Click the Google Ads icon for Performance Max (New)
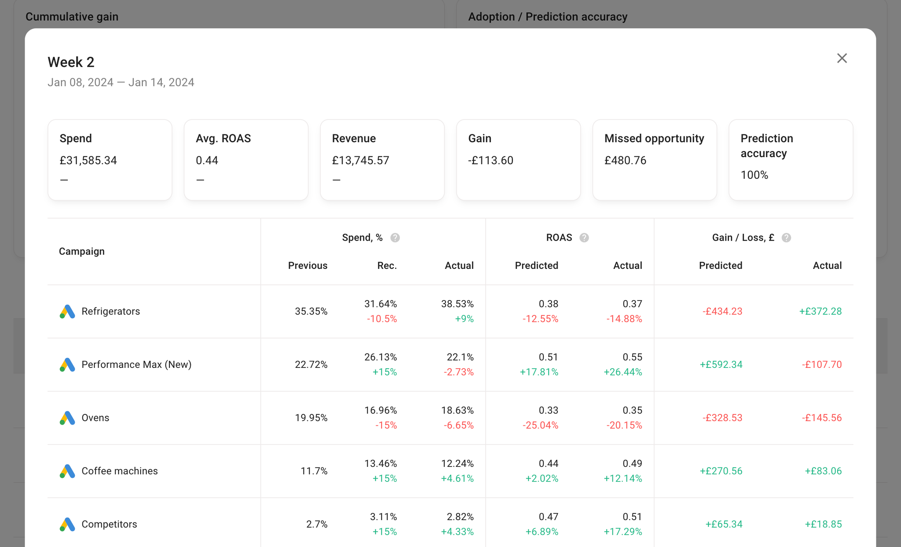This screenshot has height=547, width=901. point(67,365)
